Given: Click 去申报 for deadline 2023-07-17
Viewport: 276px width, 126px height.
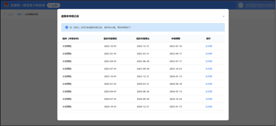Looking at the screenshot, I should (x=209, y=61).
